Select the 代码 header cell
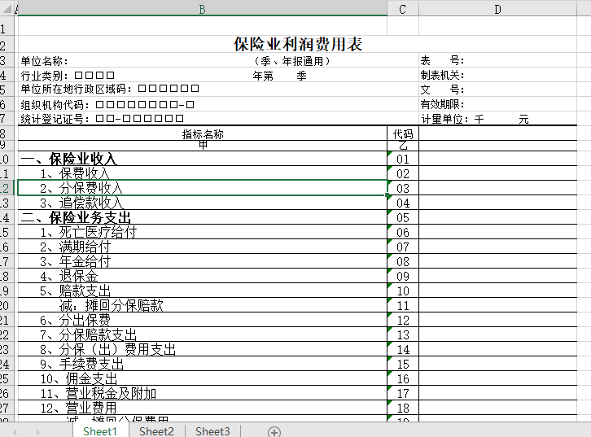591x437 pixels. point(402,134)
